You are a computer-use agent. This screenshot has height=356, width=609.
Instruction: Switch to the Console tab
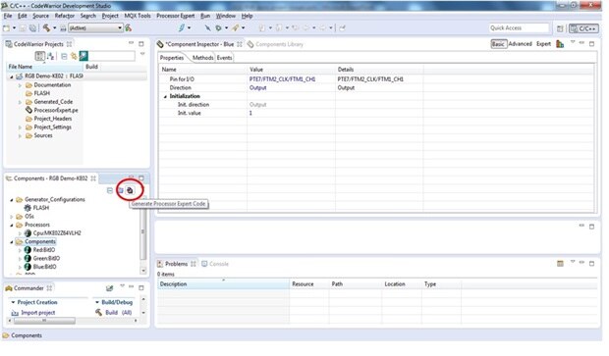(215, 264)
